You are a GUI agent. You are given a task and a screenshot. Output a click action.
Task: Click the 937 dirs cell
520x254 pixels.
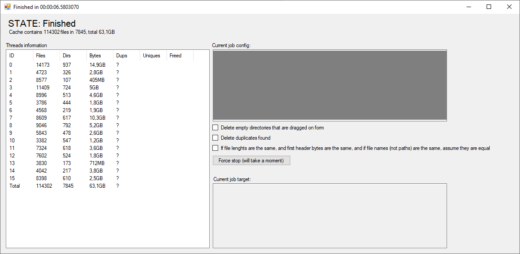[67, 65]
